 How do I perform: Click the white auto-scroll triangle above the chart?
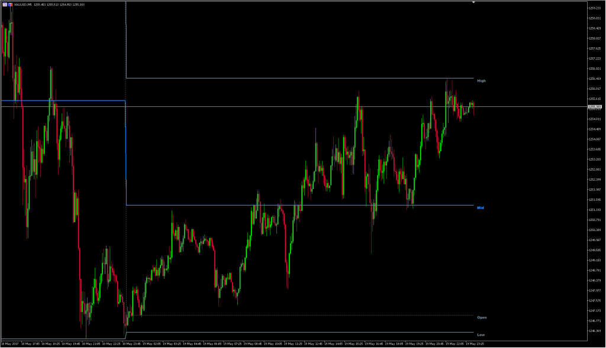(473, 2)
